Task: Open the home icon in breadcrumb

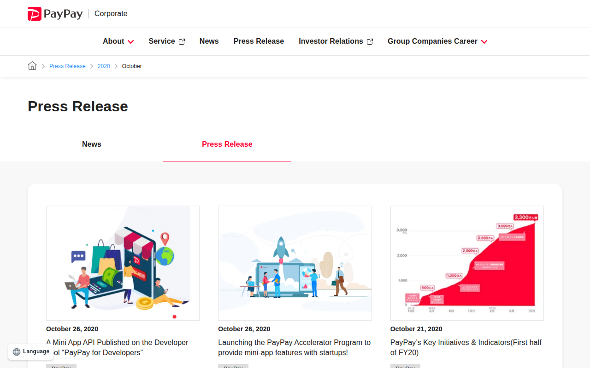Action: point(32,66)
